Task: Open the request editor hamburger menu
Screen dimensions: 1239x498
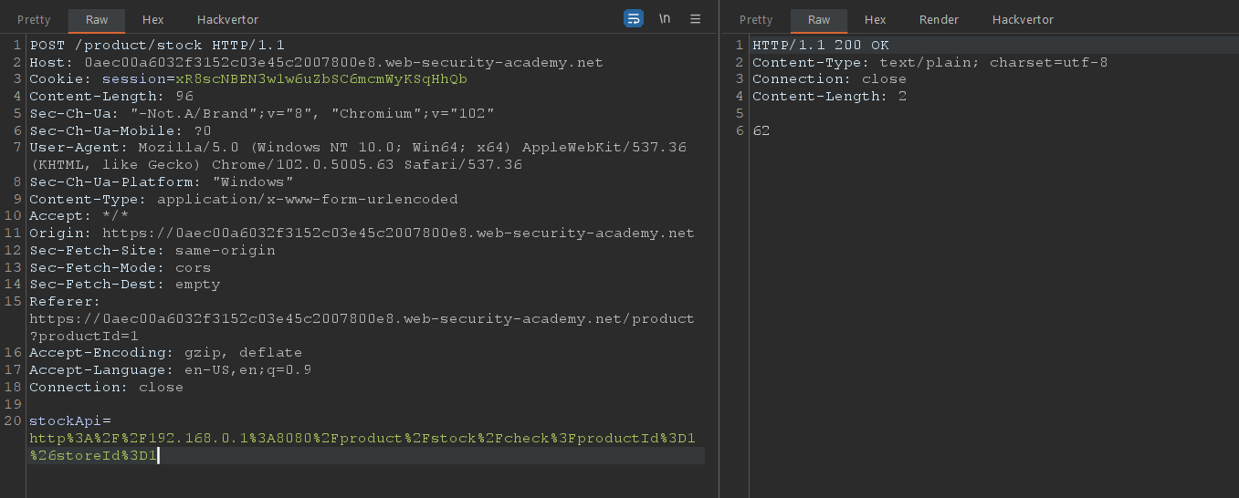Action: pyautogui.click(x=695, y=19)
